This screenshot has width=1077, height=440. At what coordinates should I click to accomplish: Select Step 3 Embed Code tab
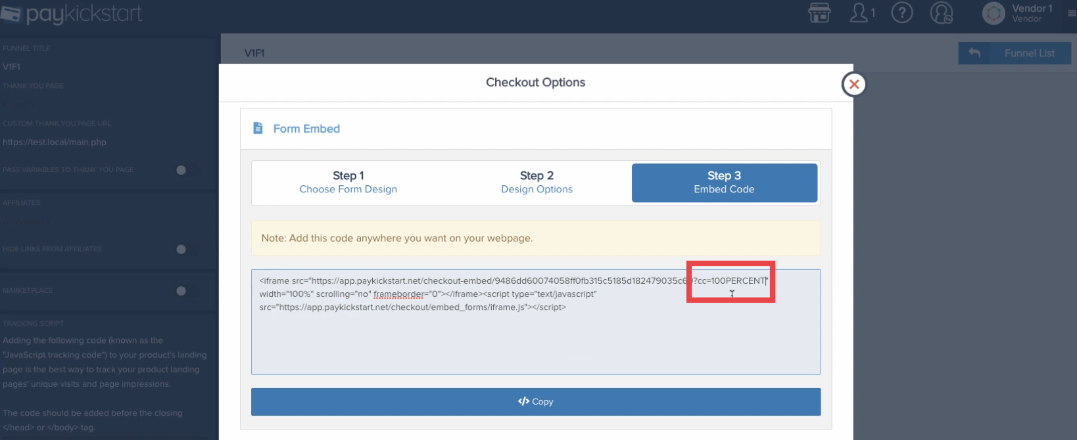(x=725, y=183)
